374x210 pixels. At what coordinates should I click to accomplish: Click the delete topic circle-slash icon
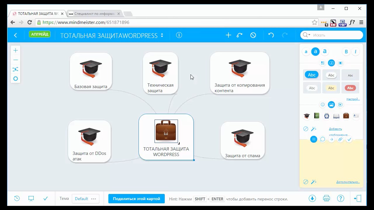tap(253, 35)
